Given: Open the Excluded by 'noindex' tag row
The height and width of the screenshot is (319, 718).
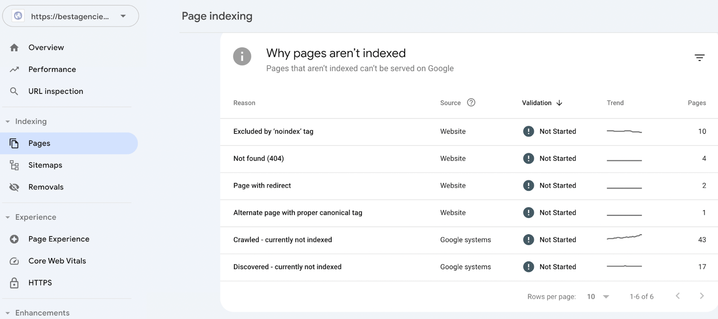Looking at the screenshot, I should 273,131.
